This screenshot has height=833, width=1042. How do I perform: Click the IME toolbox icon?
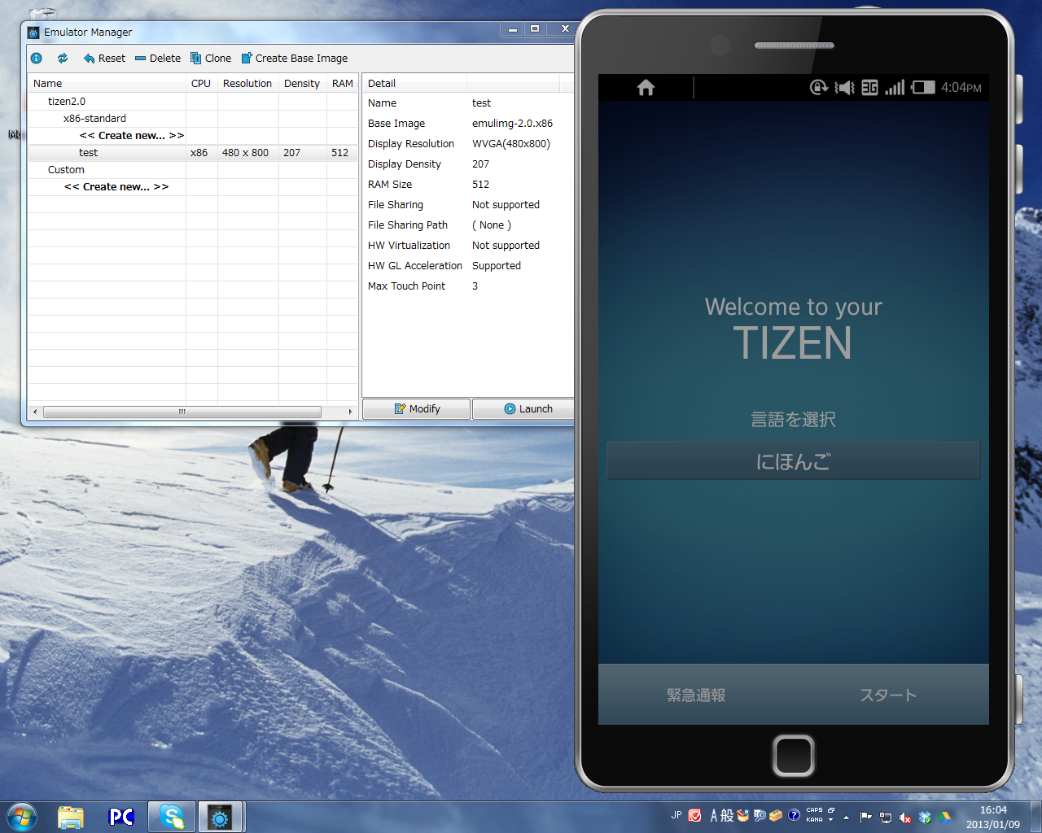(x=776, y=815)
